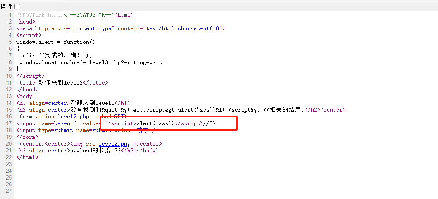This screenshot has height=199, width=438.
Task: Click the meta http-equiv line
Action: pos(121,28)
